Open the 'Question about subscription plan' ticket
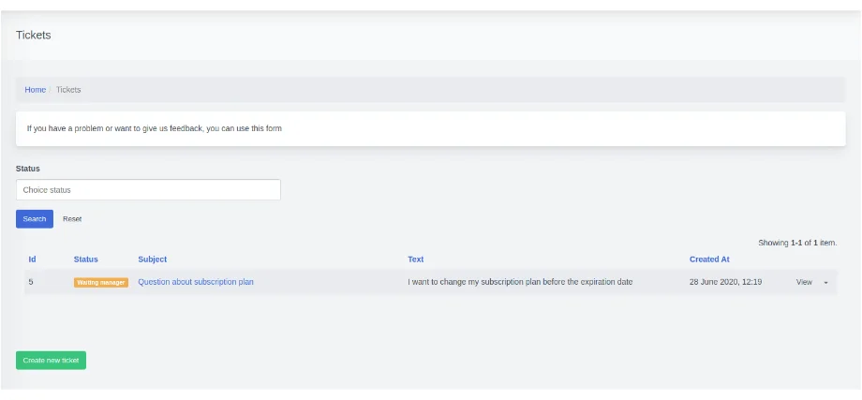Viewport: 862px width, 400px height. pos(195,282)
